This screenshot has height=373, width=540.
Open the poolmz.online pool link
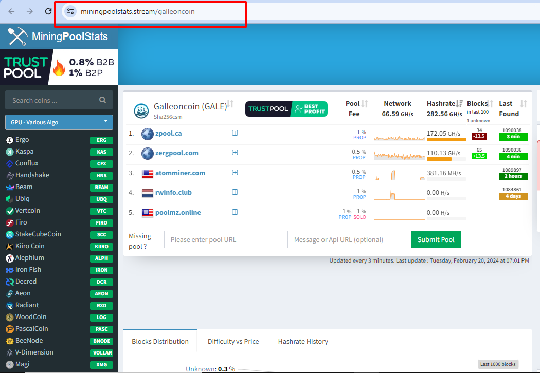click(x=178, y=212)
